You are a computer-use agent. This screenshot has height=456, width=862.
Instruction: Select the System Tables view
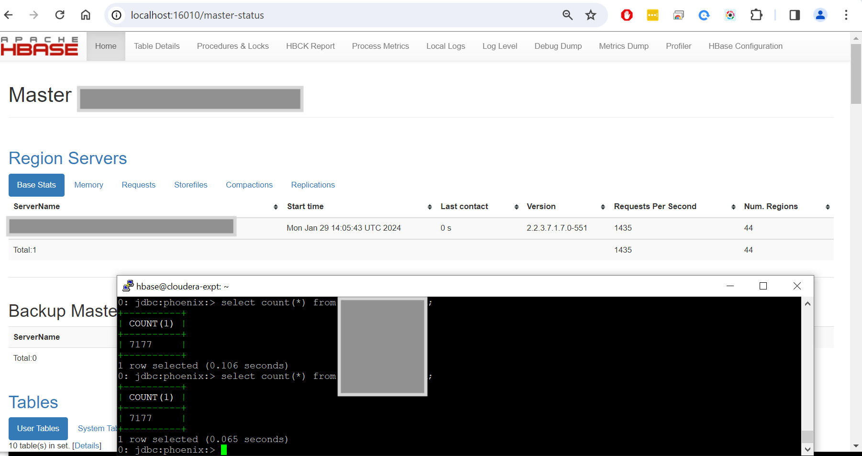[97, 428]
